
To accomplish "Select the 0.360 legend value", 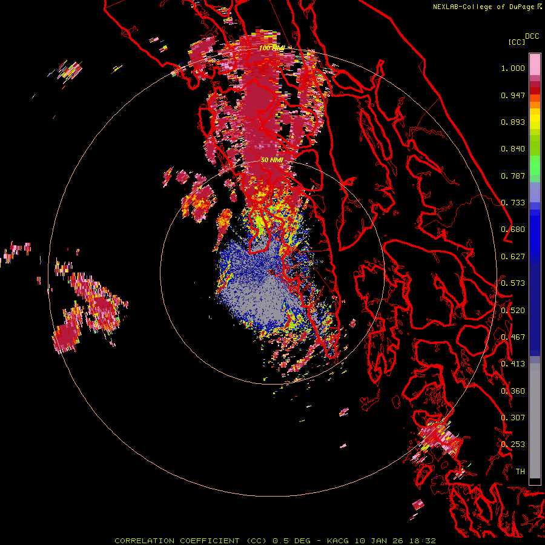I will pos(513,391).
